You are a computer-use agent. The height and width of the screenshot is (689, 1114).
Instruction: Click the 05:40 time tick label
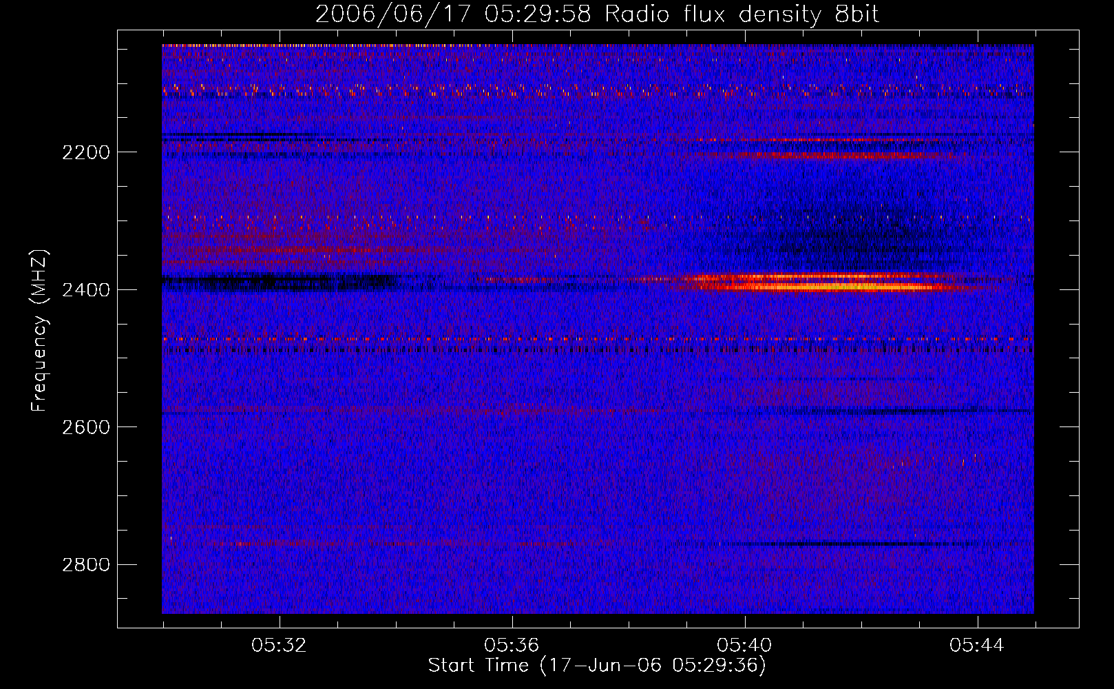click(x=744, y=646)
